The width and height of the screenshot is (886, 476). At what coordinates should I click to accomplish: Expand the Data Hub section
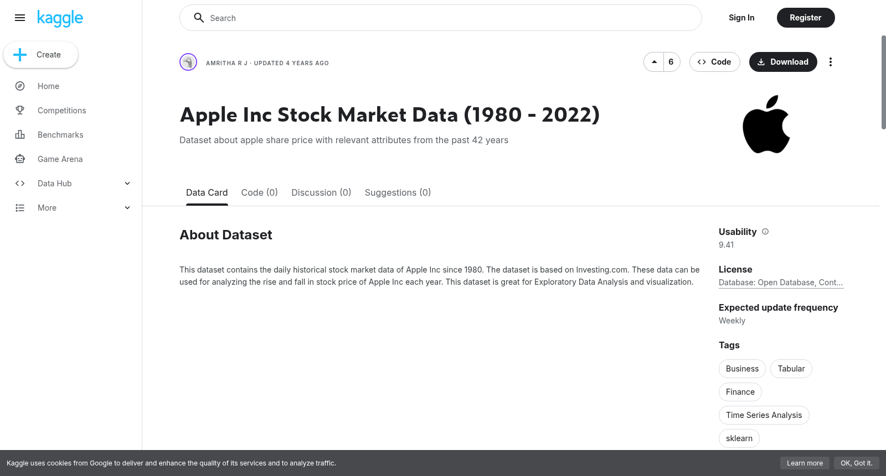coord(71,184)
